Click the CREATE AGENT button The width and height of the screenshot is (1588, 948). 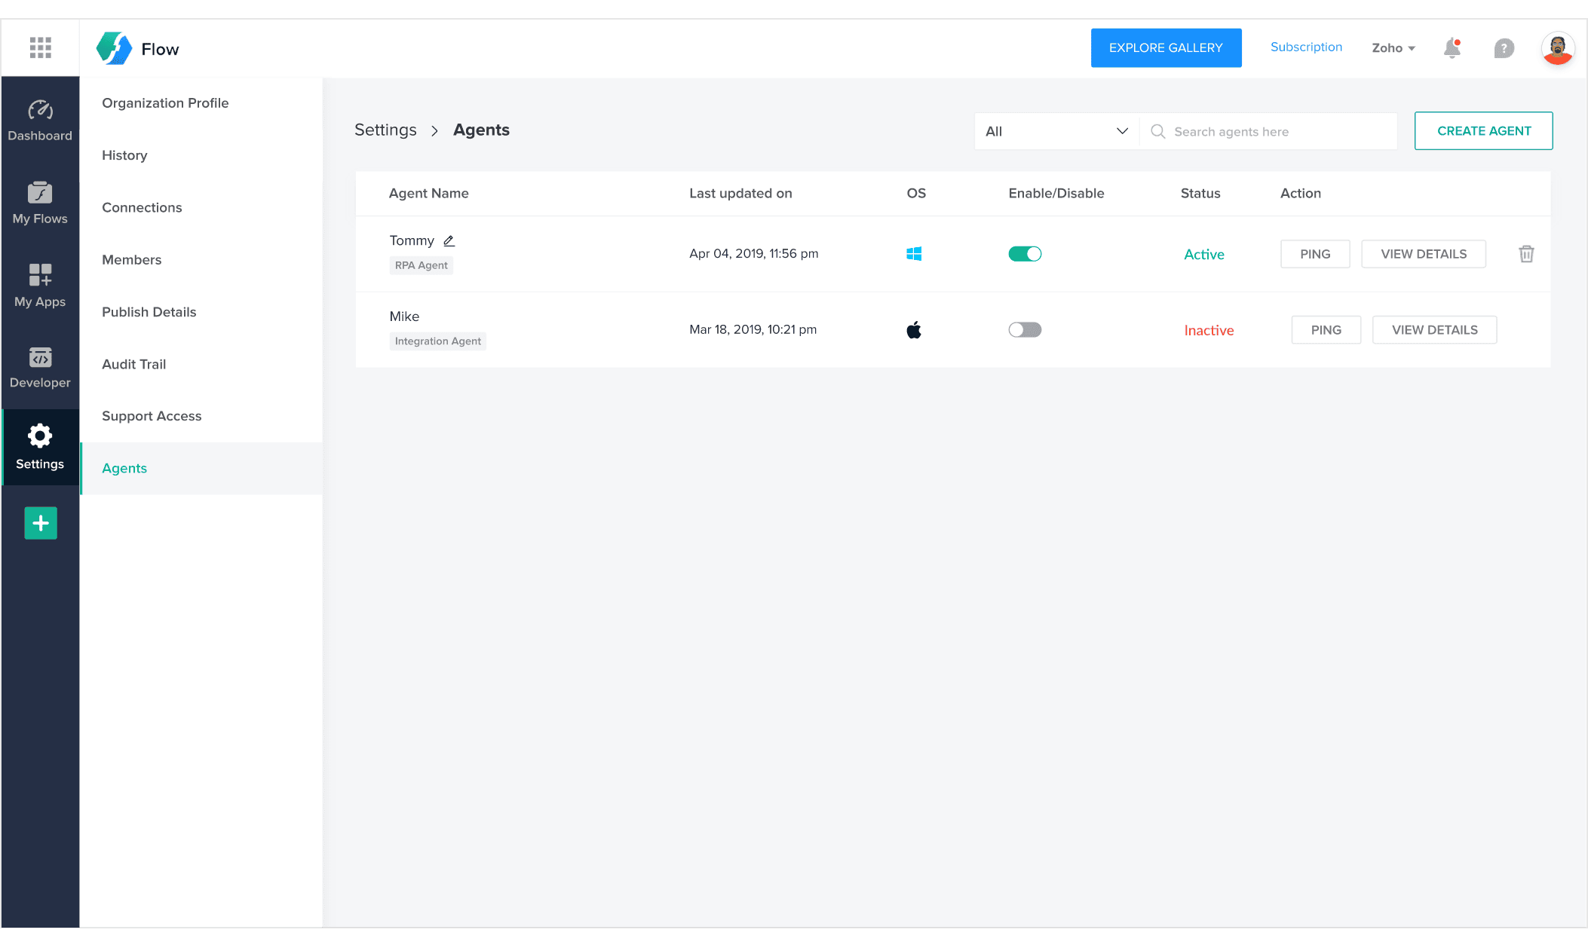point(1483,131)
